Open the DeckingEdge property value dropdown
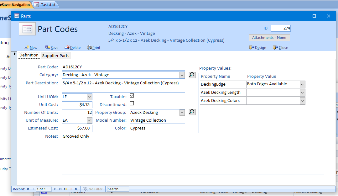The width and height of the screenshot is (338, 196). [x=302, y=84]
